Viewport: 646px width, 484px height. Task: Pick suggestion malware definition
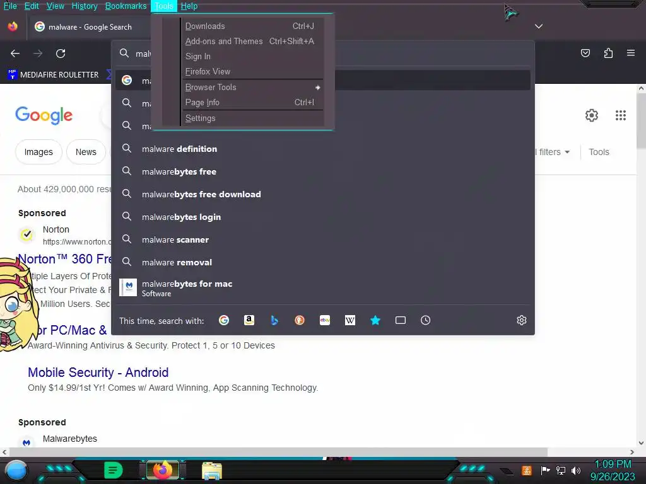pyautogui.click(x=323, y=149)
